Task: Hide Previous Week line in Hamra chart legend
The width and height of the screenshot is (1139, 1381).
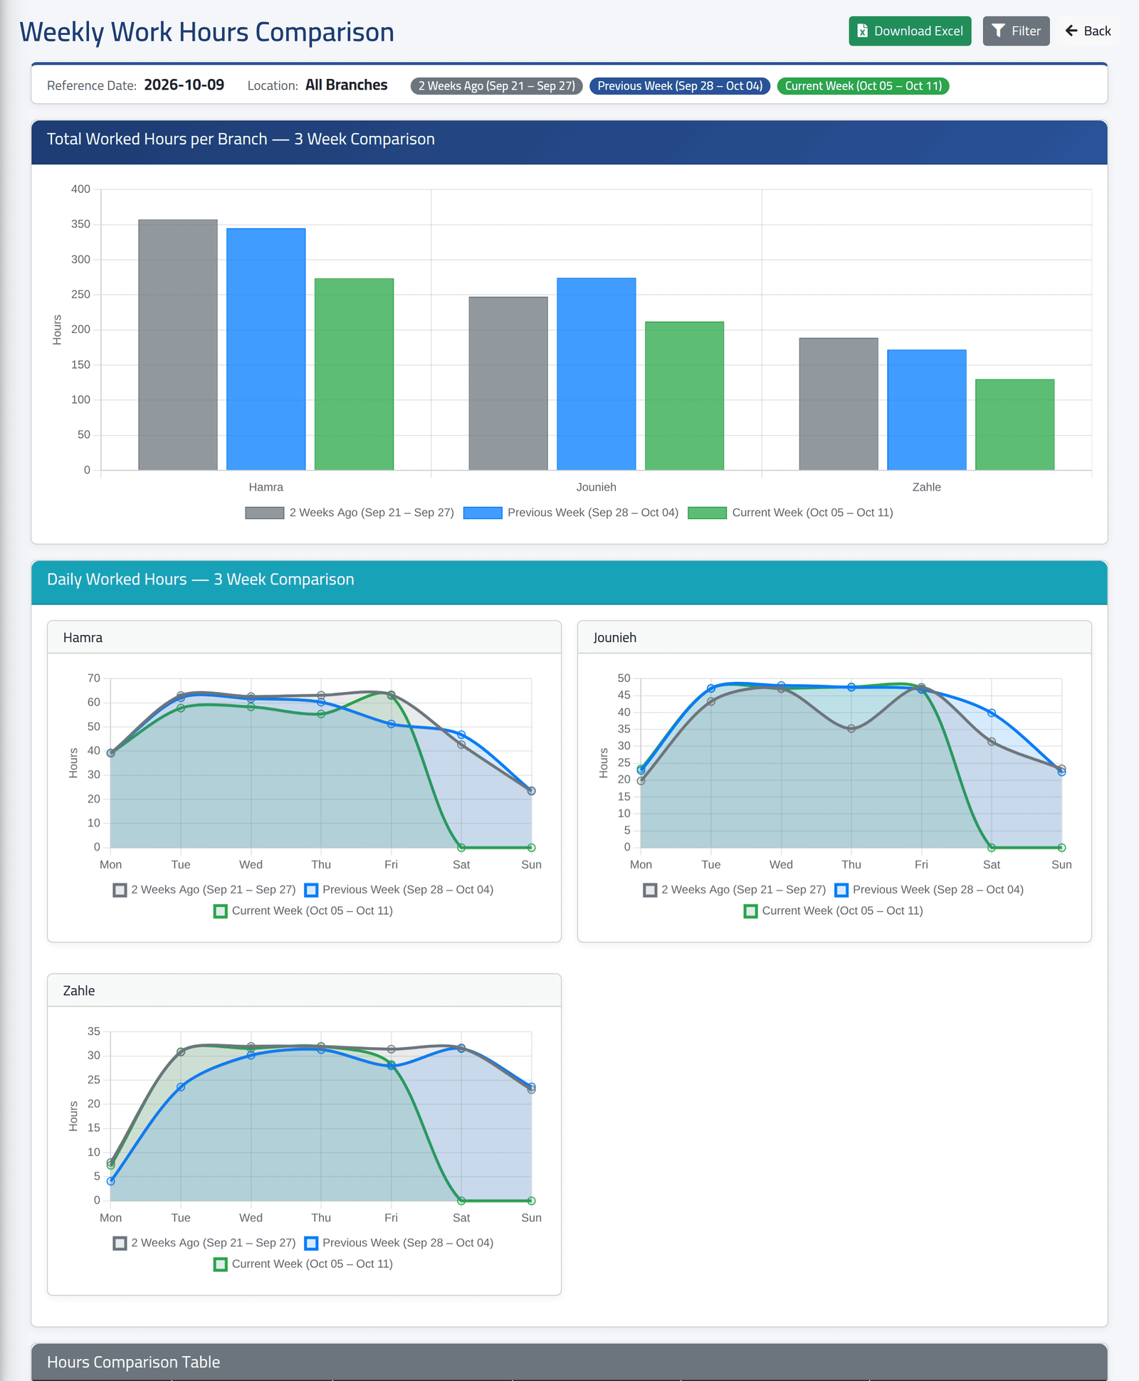Action: [x=399, y=890]
